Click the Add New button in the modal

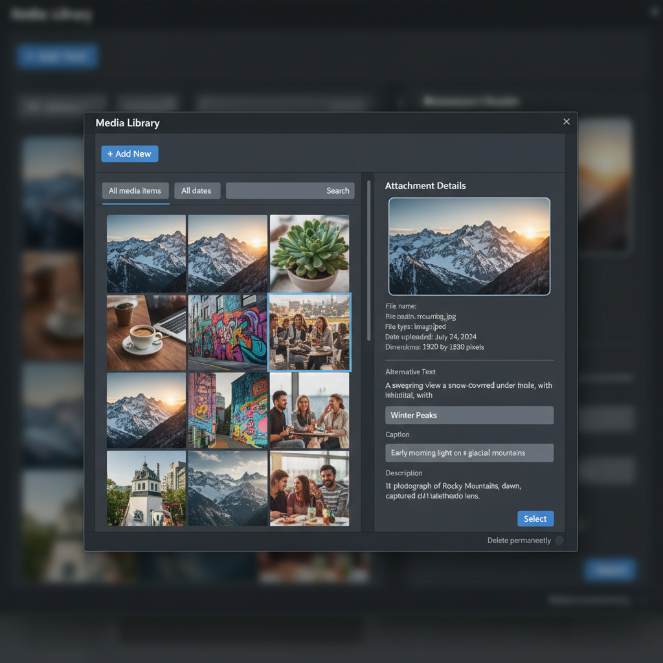129,153
